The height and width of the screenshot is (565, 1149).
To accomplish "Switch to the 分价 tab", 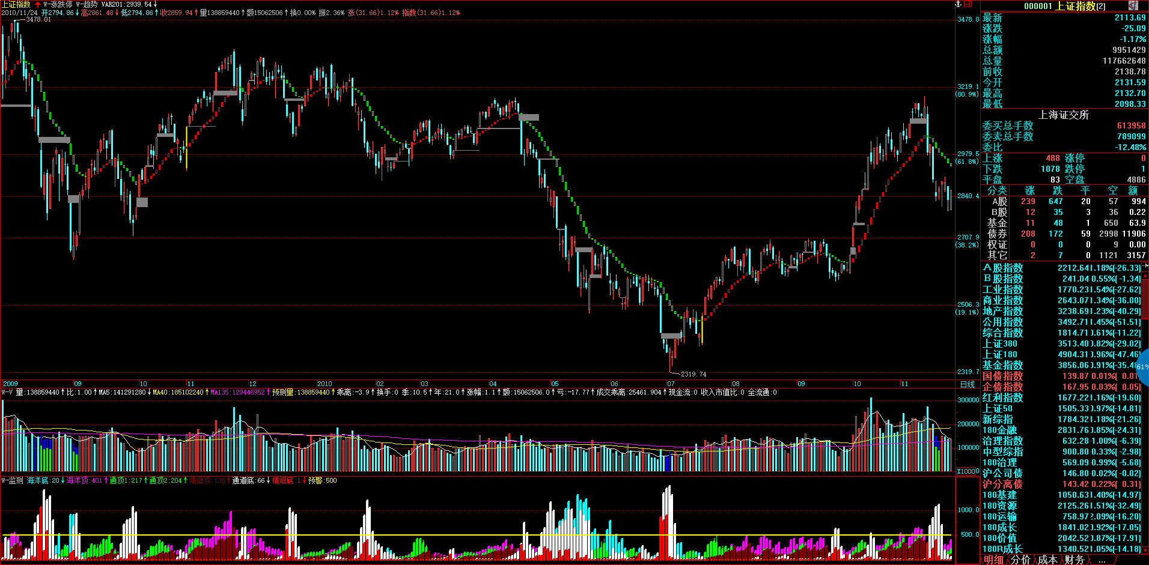I will (1020, 560).
